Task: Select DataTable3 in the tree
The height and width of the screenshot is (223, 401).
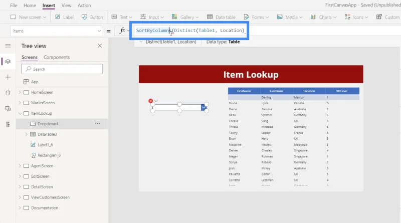Action: [x=47, y=134]
